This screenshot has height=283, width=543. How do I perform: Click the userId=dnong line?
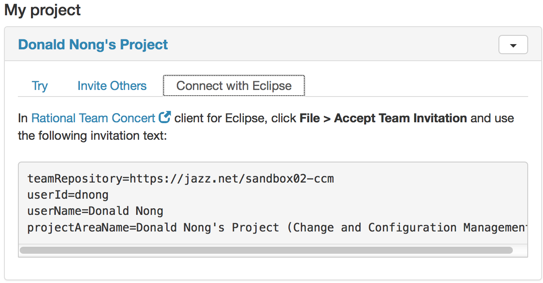[68, 195]
